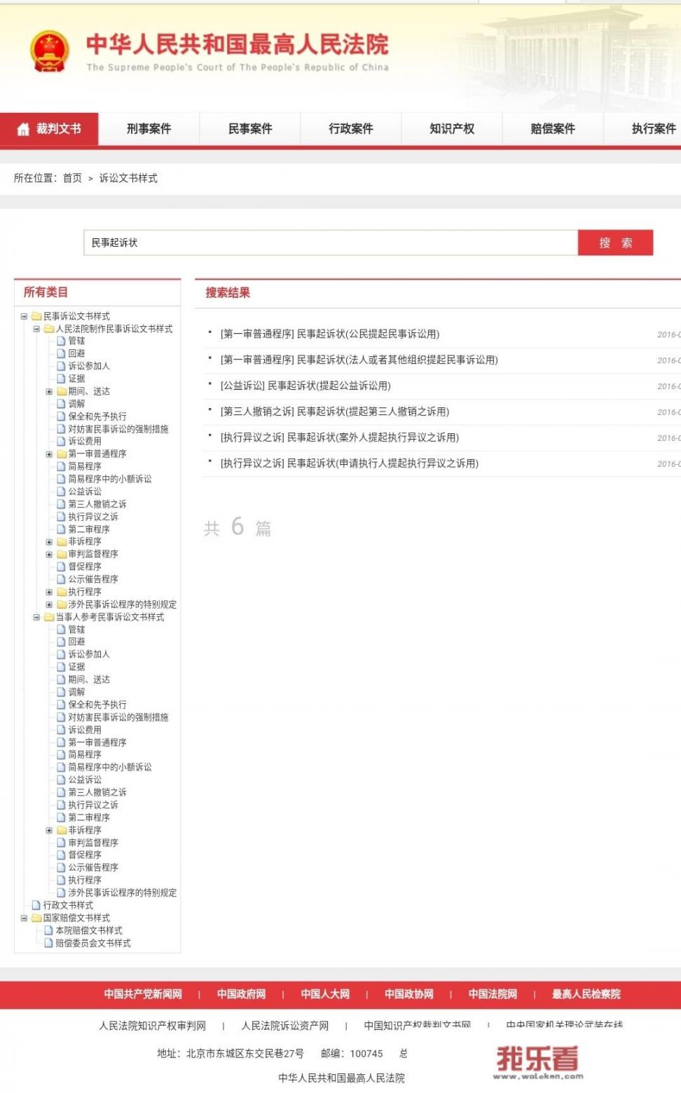This screenshot has height=1093, width=681.
Task: Select 保全和先予执行 under 人民法院制作 branch
Action: pyautogui.click(x=97, y=416)
